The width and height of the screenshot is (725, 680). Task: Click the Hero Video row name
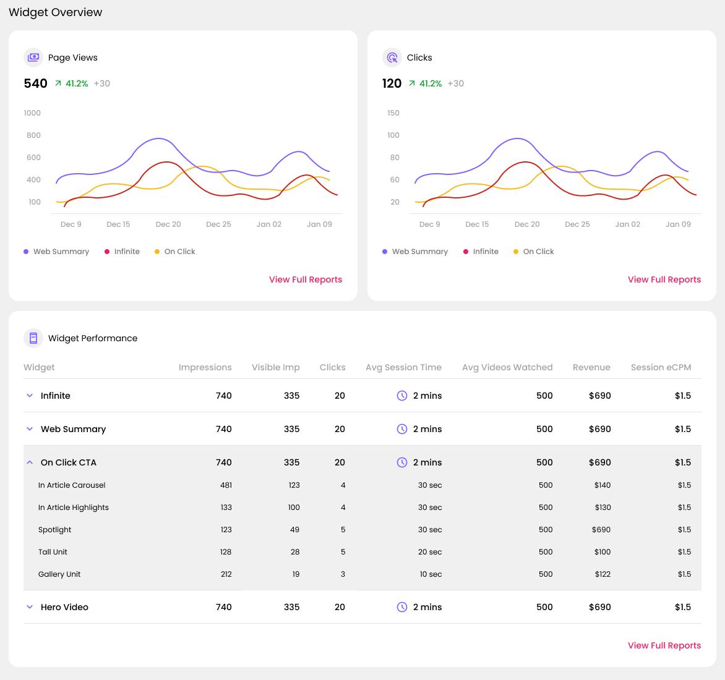[x=64, y=607]
